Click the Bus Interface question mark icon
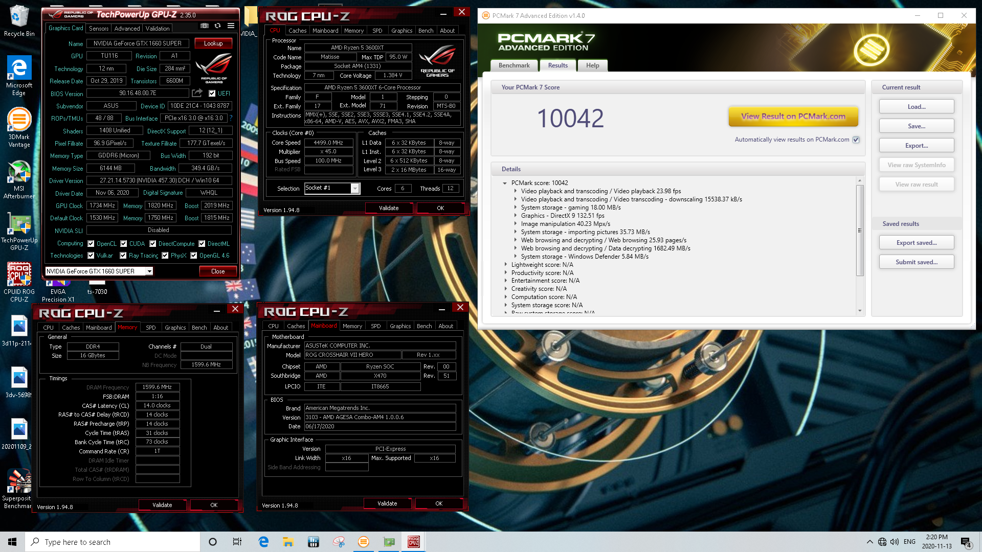The height and width of the screenshot is (552, 982). point(231,118)
